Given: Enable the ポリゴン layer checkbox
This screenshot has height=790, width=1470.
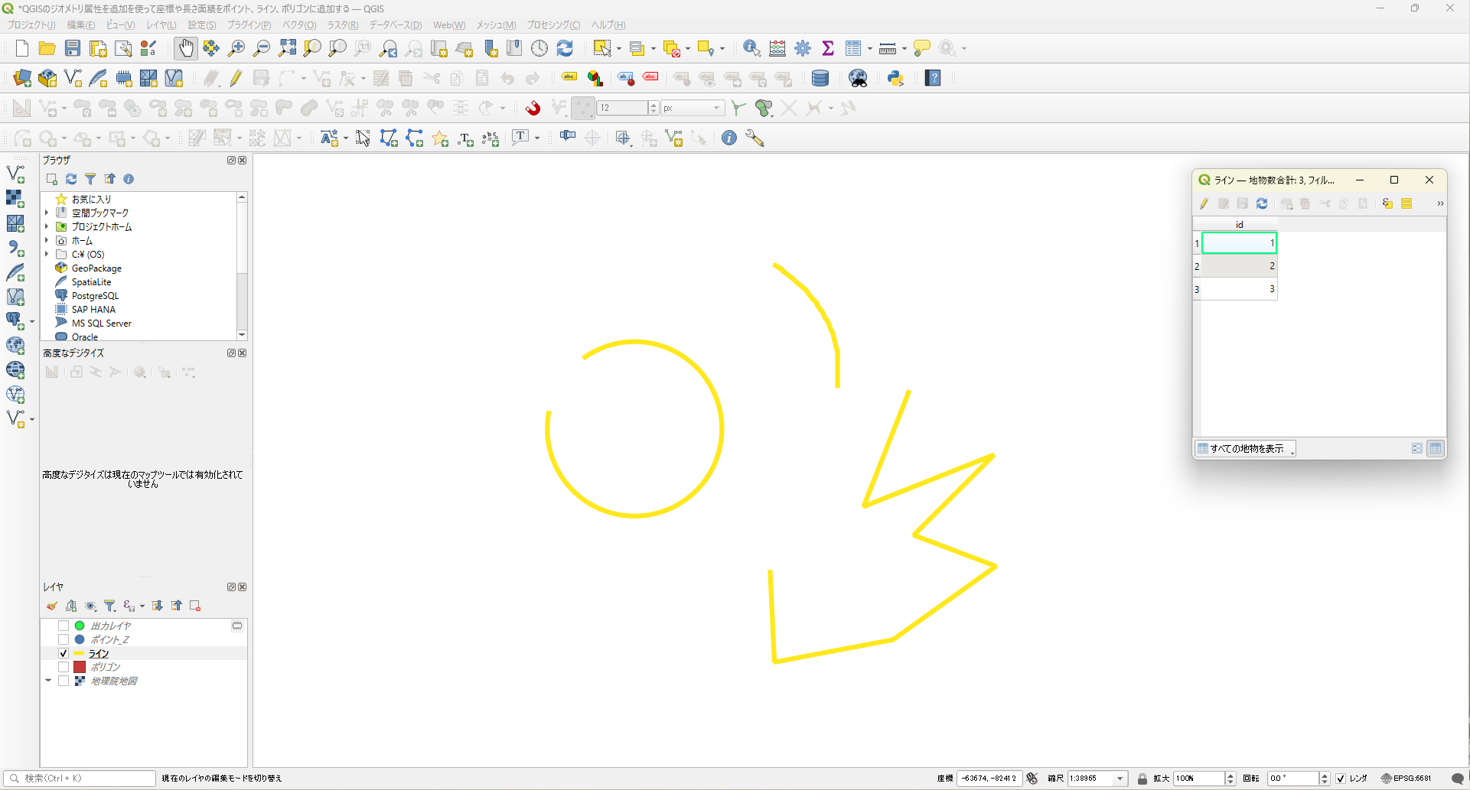Looking at the screenshot, I should (64, 667).
